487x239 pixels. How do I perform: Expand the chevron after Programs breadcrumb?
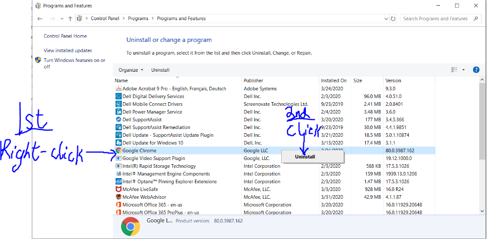[153, 19]
